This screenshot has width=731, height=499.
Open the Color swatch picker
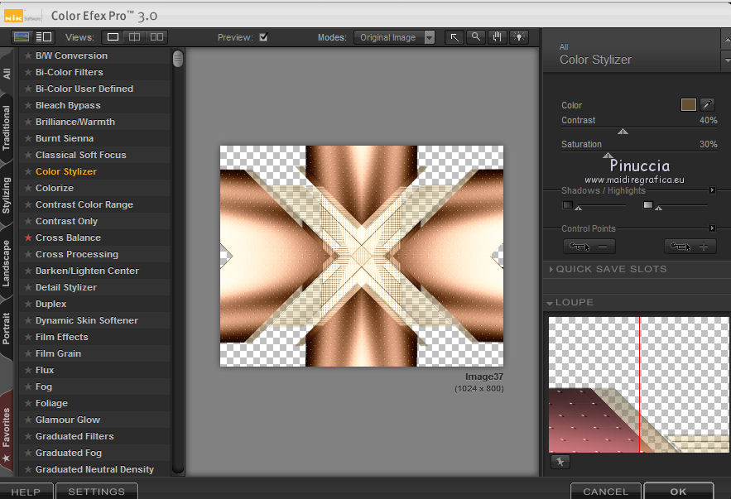click(688, 105)
